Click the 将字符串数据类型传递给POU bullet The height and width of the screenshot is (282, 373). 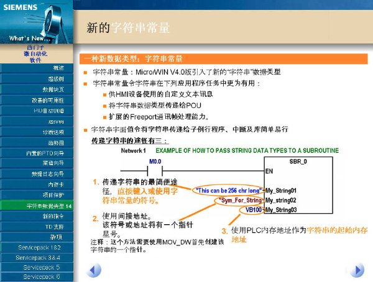tap(155, 106)
